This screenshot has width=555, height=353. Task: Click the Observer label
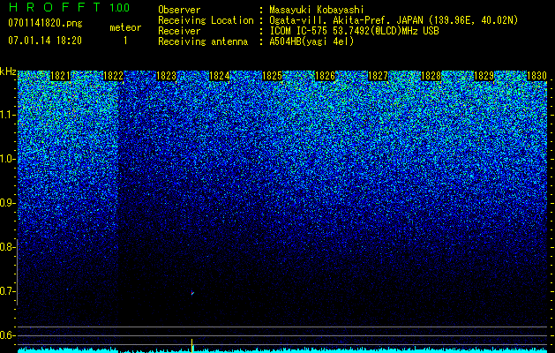click(179, 10)
